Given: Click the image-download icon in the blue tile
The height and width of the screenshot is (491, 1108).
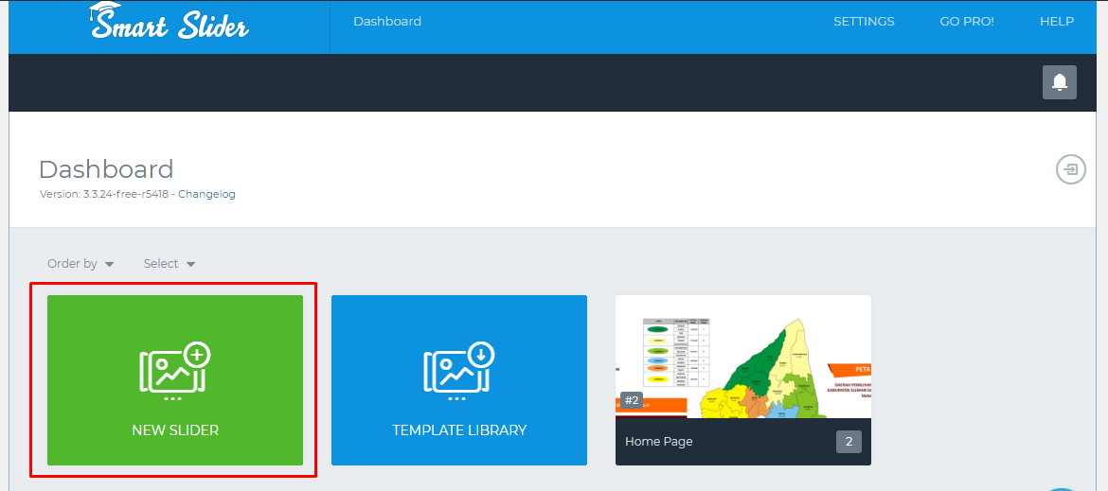Looking at the screenshot, I should (x=459, y=369).
